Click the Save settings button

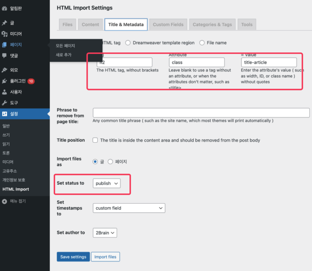tap(73, 257)
